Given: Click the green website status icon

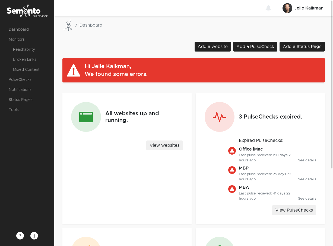Looking at the screenshot, I should (86, 117).
